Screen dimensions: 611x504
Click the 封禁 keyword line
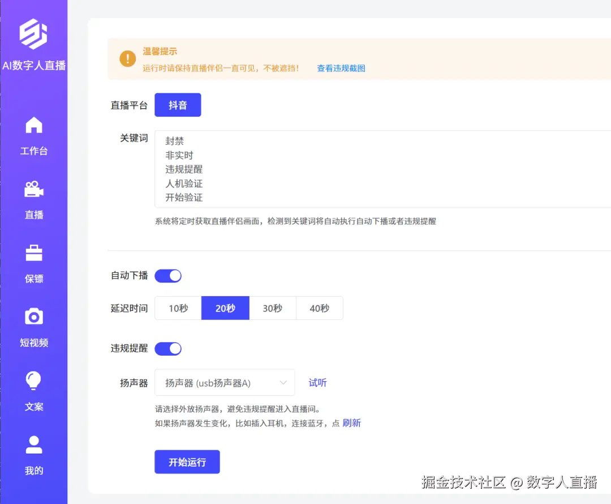pos(174,141)
